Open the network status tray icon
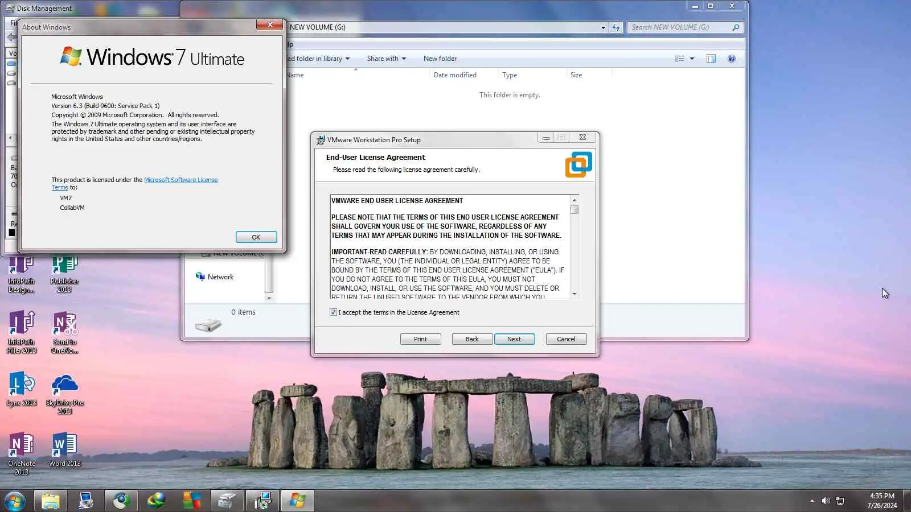The image size is (911, 512). point(840,501)
